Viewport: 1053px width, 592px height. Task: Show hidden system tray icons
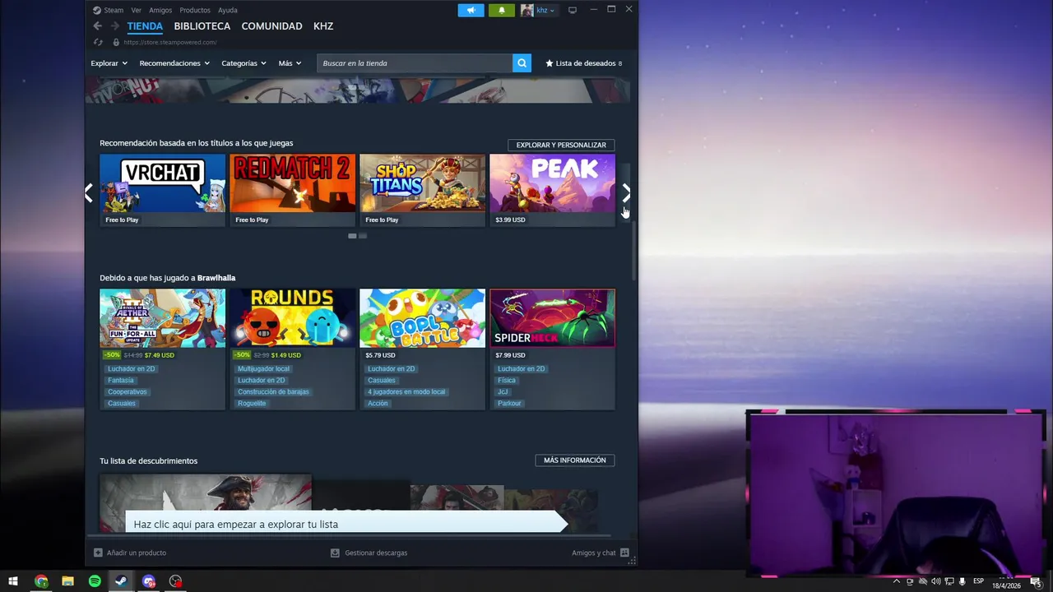point(897,581)
